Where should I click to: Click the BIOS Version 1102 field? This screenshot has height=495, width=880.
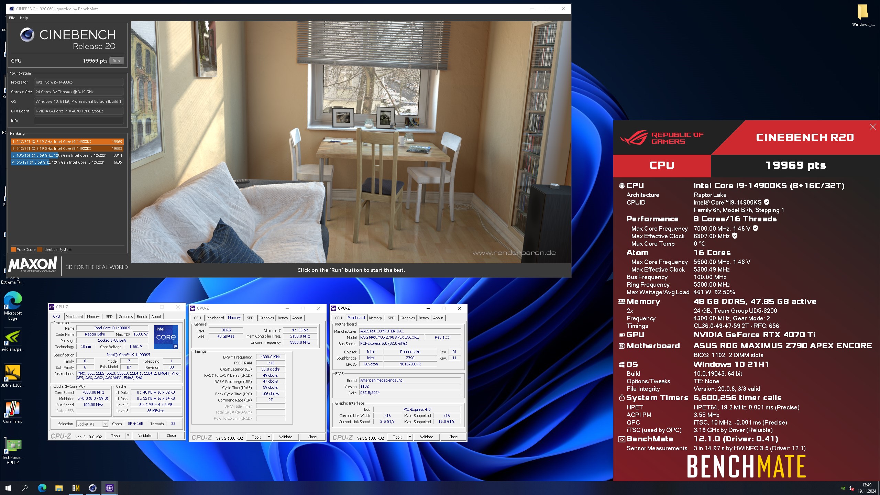pos(410,386)
